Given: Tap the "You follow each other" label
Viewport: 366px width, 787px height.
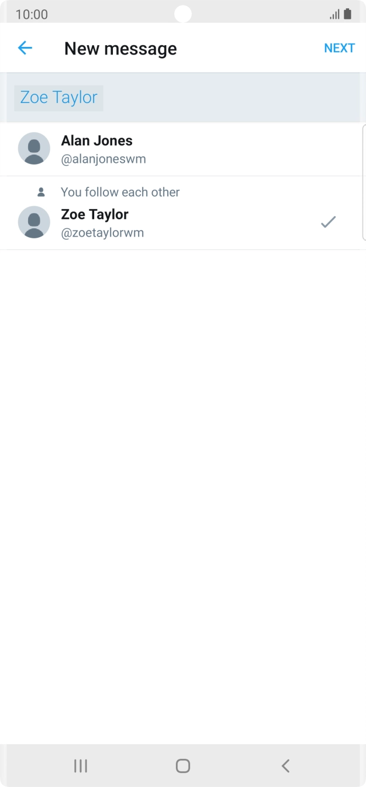Looking at the screenshot, I should pos(120,192).
